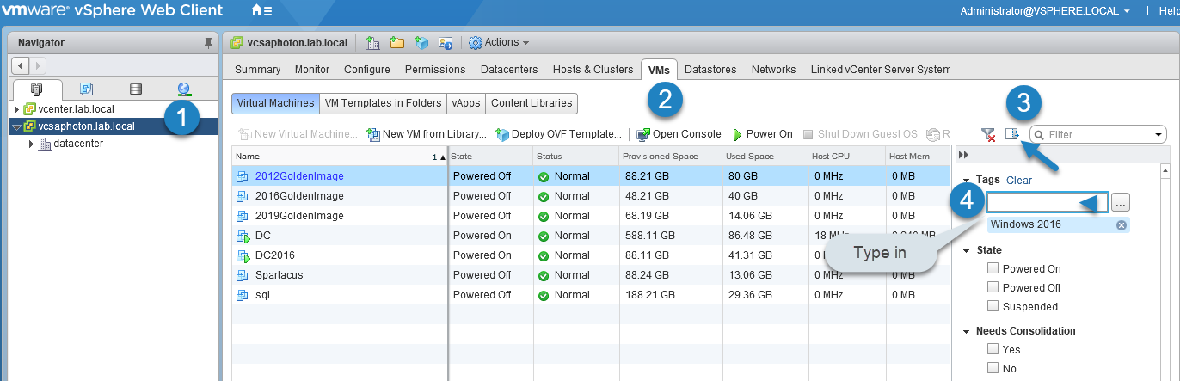Select the Content Libraries view button
1180x381 pixels.
click(x=532, y=103)
